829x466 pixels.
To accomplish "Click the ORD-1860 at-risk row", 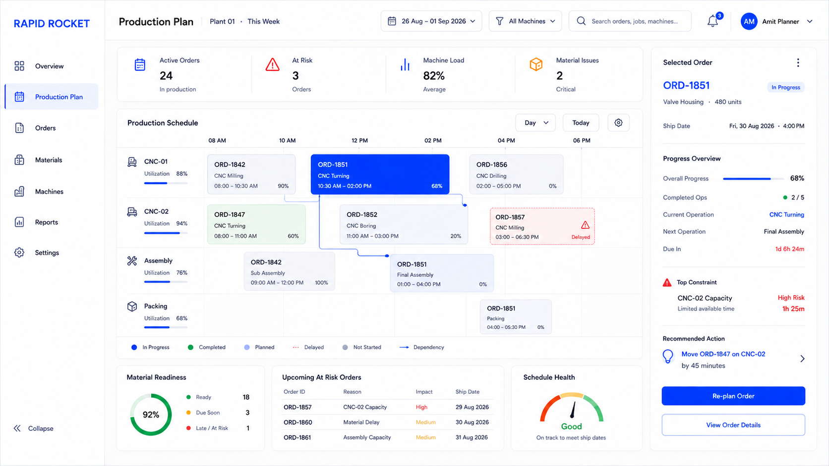I will click(387, 422).
